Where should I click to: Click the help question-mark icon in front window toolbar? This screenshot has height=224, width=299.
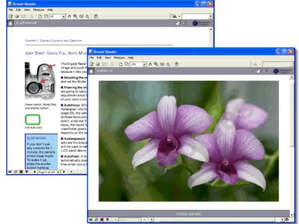(x=176, y=64)
